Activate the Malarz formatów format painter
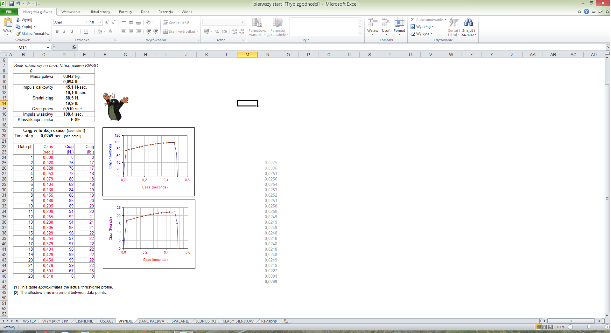The height and width of the screenshot is (333, 611). tap(18, 34)
